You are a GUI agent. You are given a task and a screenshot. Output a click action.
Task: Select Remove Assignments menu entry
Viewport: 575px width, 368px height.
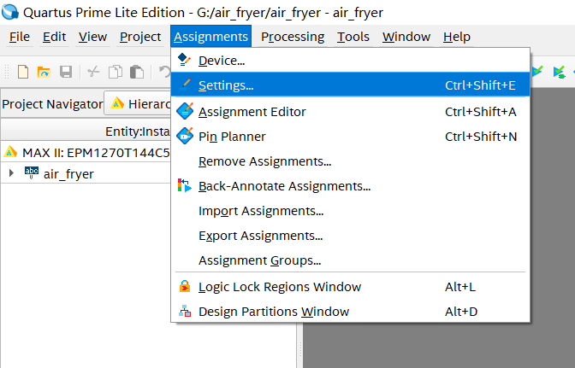pyautogui.click(x=264, y=161)
